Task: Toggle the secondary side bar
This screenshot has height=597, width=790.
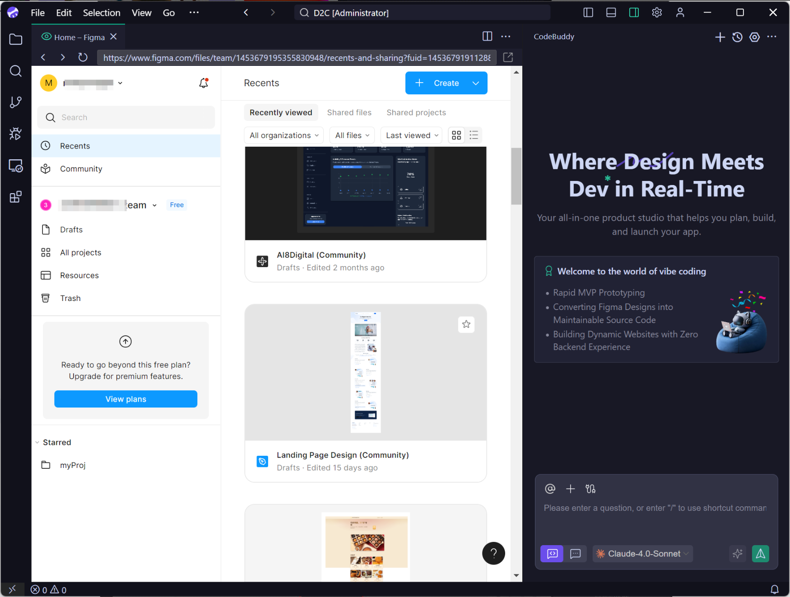Action: (x=634, y=13)
